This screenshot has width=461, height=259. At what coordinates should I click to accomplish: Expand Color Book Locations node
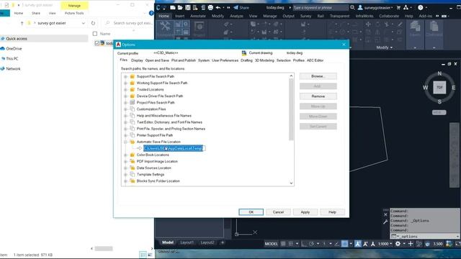tap(125, 155)
